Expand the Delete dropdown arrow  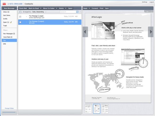[66, 8]
